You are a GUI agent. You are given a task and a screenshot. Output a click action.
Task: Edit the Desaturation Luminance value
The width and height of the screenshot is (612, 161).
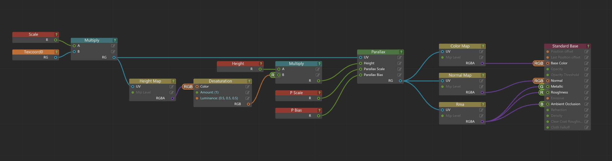pyautogui.click(x=248, y=98)
